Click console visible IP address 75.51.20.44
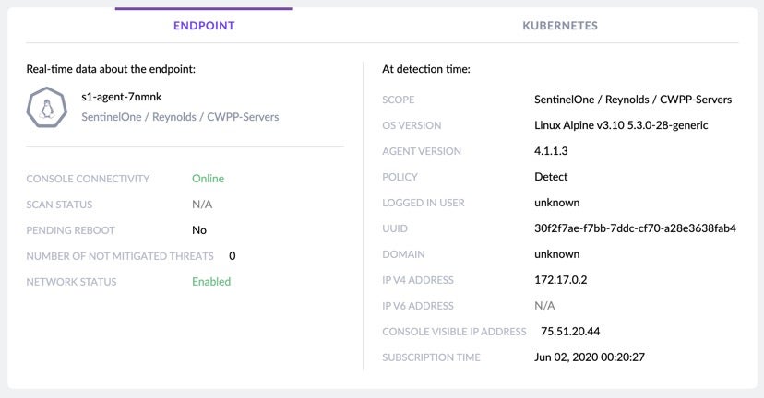Viewport: 764px width, 398px height. [x=570, y=332]
